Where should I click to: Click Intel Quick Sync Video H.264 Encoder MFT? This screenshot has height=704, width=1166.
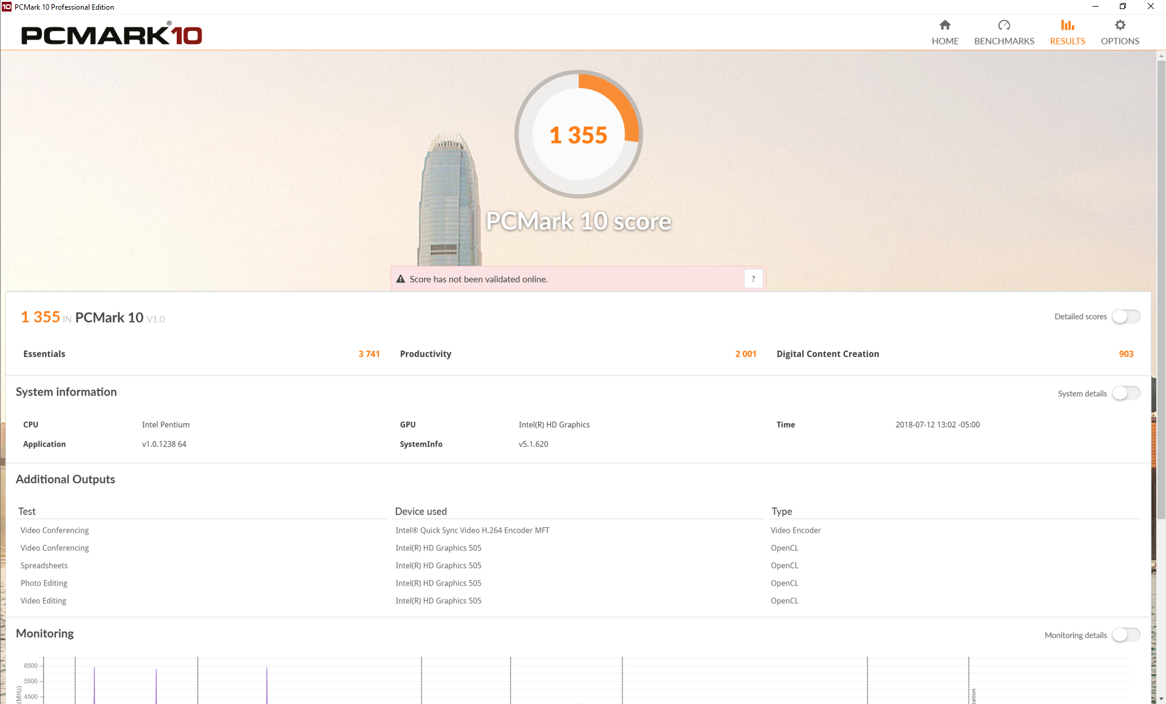click(x=472, y=530)
